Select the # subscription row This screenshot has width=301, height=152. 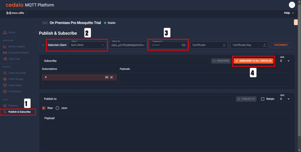click(79, 77)
